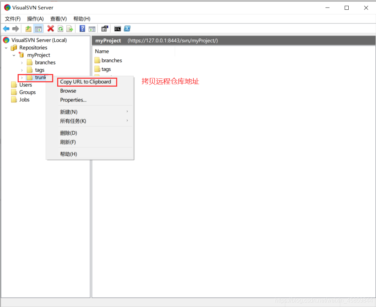Maximize the VisualSVN Server window
Image resolution: width=376 pixels, height=307 pixels.
coord(347,8)
